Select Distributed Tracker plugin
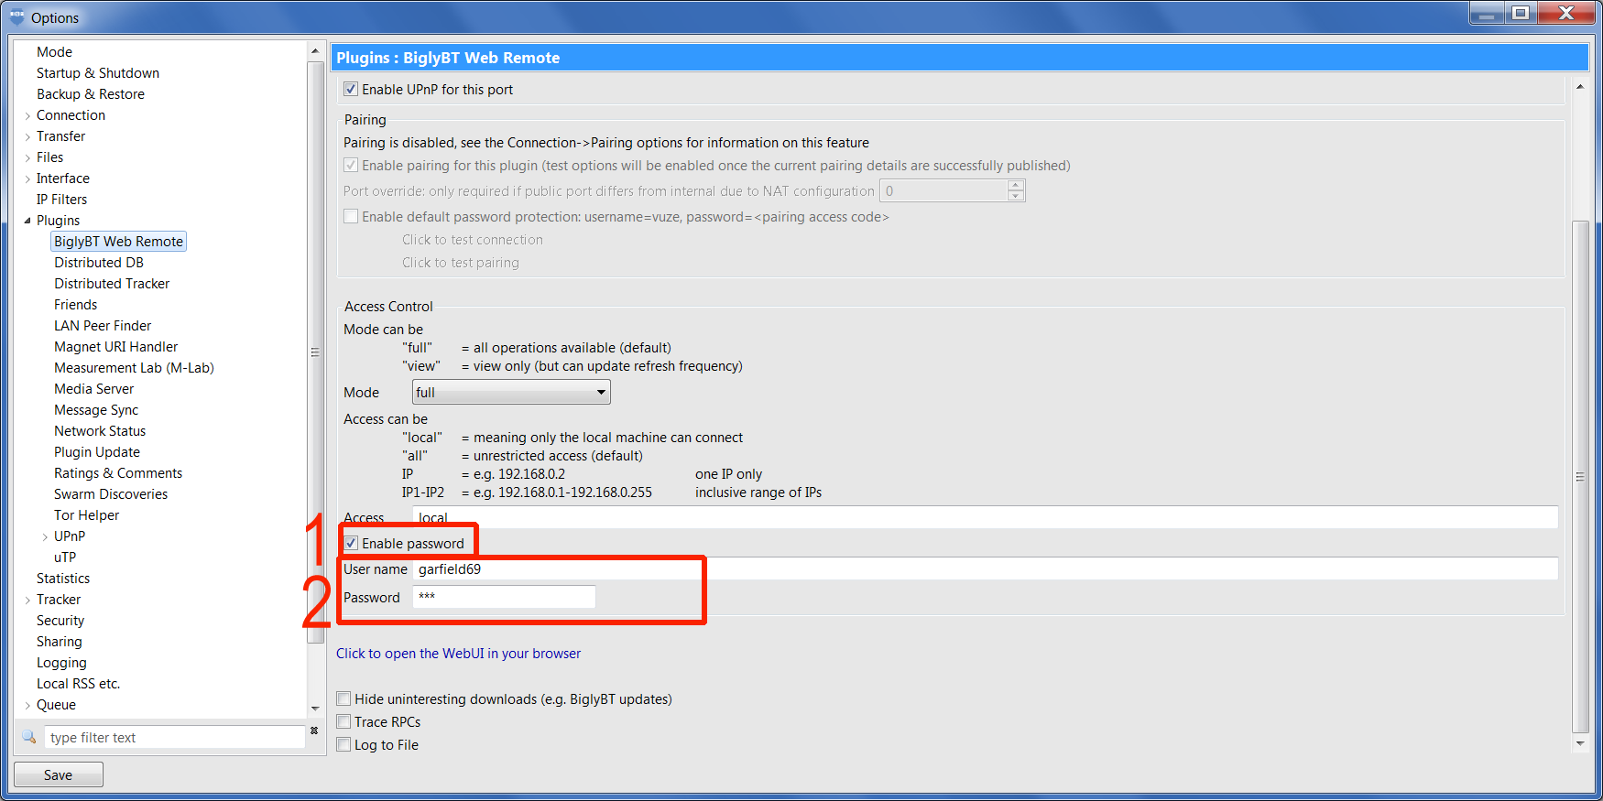Image resolution: width=1603 pixels, height=801 pixels. [x=112, y=284]
